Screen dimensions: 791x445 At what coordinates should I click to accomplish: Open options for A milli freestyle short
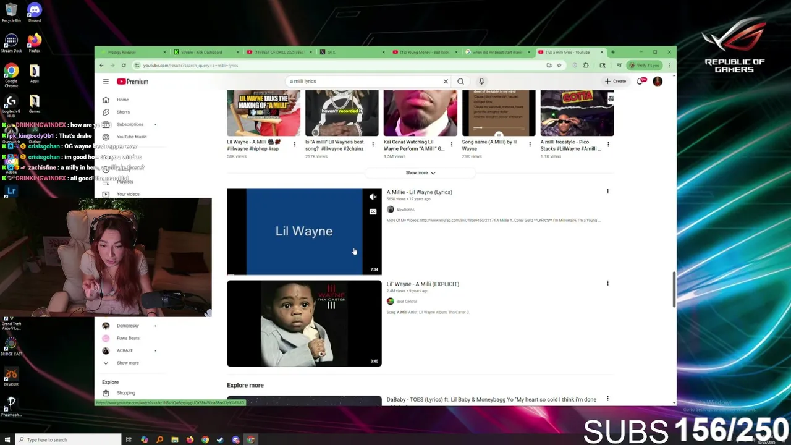tap(608, 145)
